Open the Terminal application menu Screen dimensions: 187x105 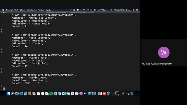9,10
